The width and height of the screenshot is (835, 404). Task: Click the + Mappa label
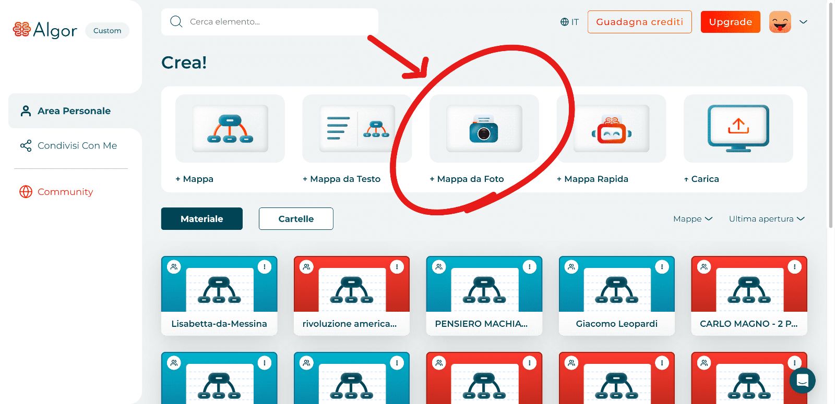(x=195, y=179)
